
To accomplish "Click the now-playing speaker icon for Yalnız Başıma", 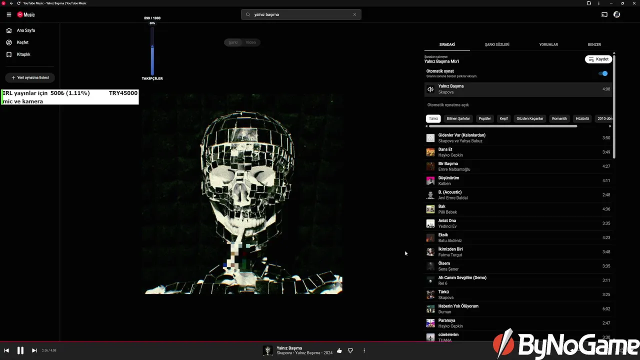I will 430,89.
